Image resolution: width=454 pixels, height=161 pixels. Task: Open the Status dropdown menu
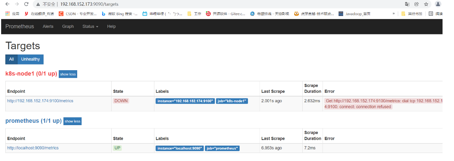[90, 27]
